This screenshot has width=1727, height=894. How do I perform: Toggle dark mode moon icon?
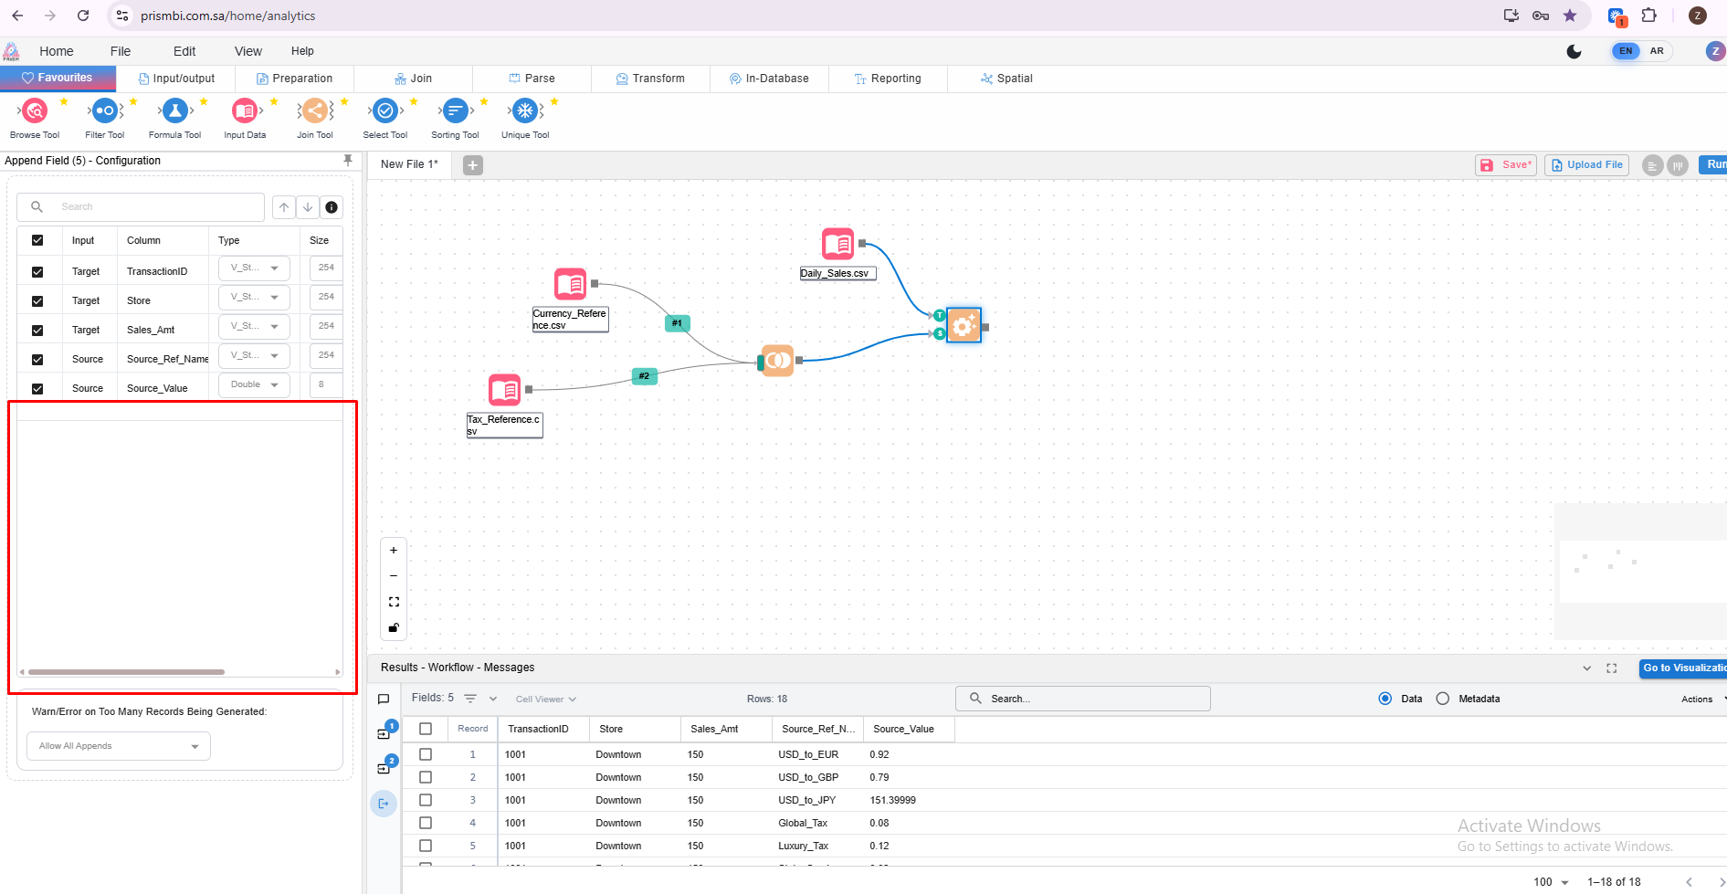[1574, 51]
